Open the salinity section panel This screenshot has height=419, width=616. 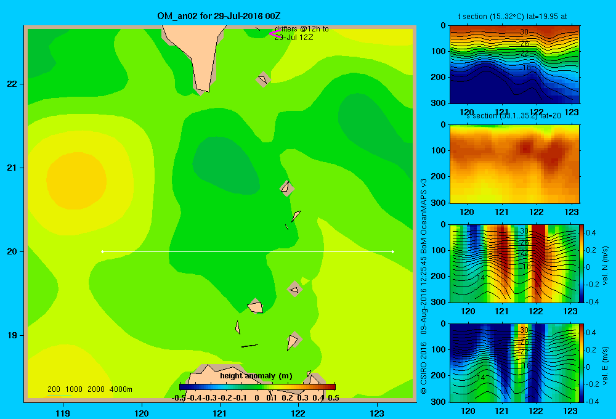point(514,164)
